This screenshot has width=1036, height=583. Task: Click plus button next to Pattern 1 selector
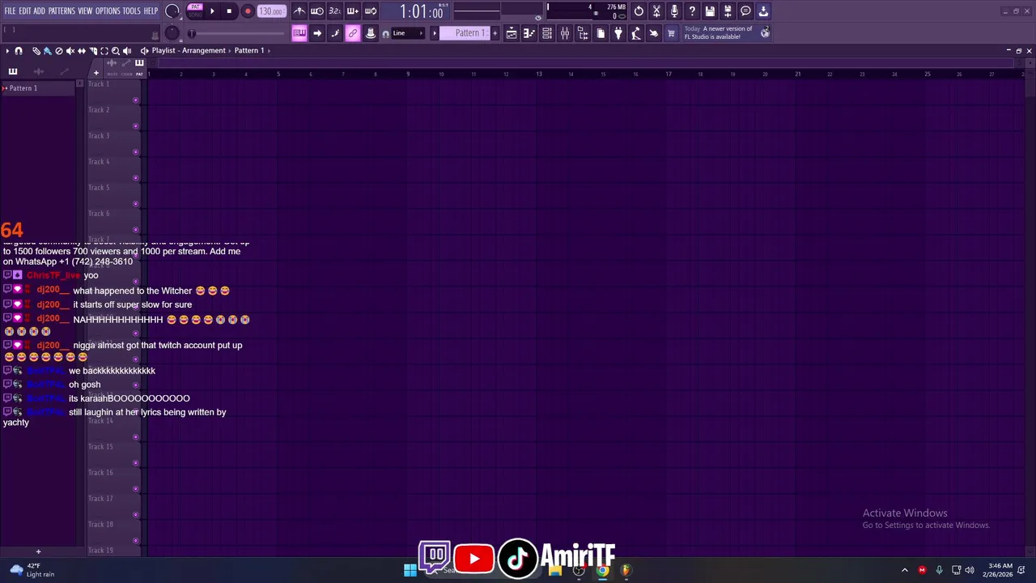[495, 33]
